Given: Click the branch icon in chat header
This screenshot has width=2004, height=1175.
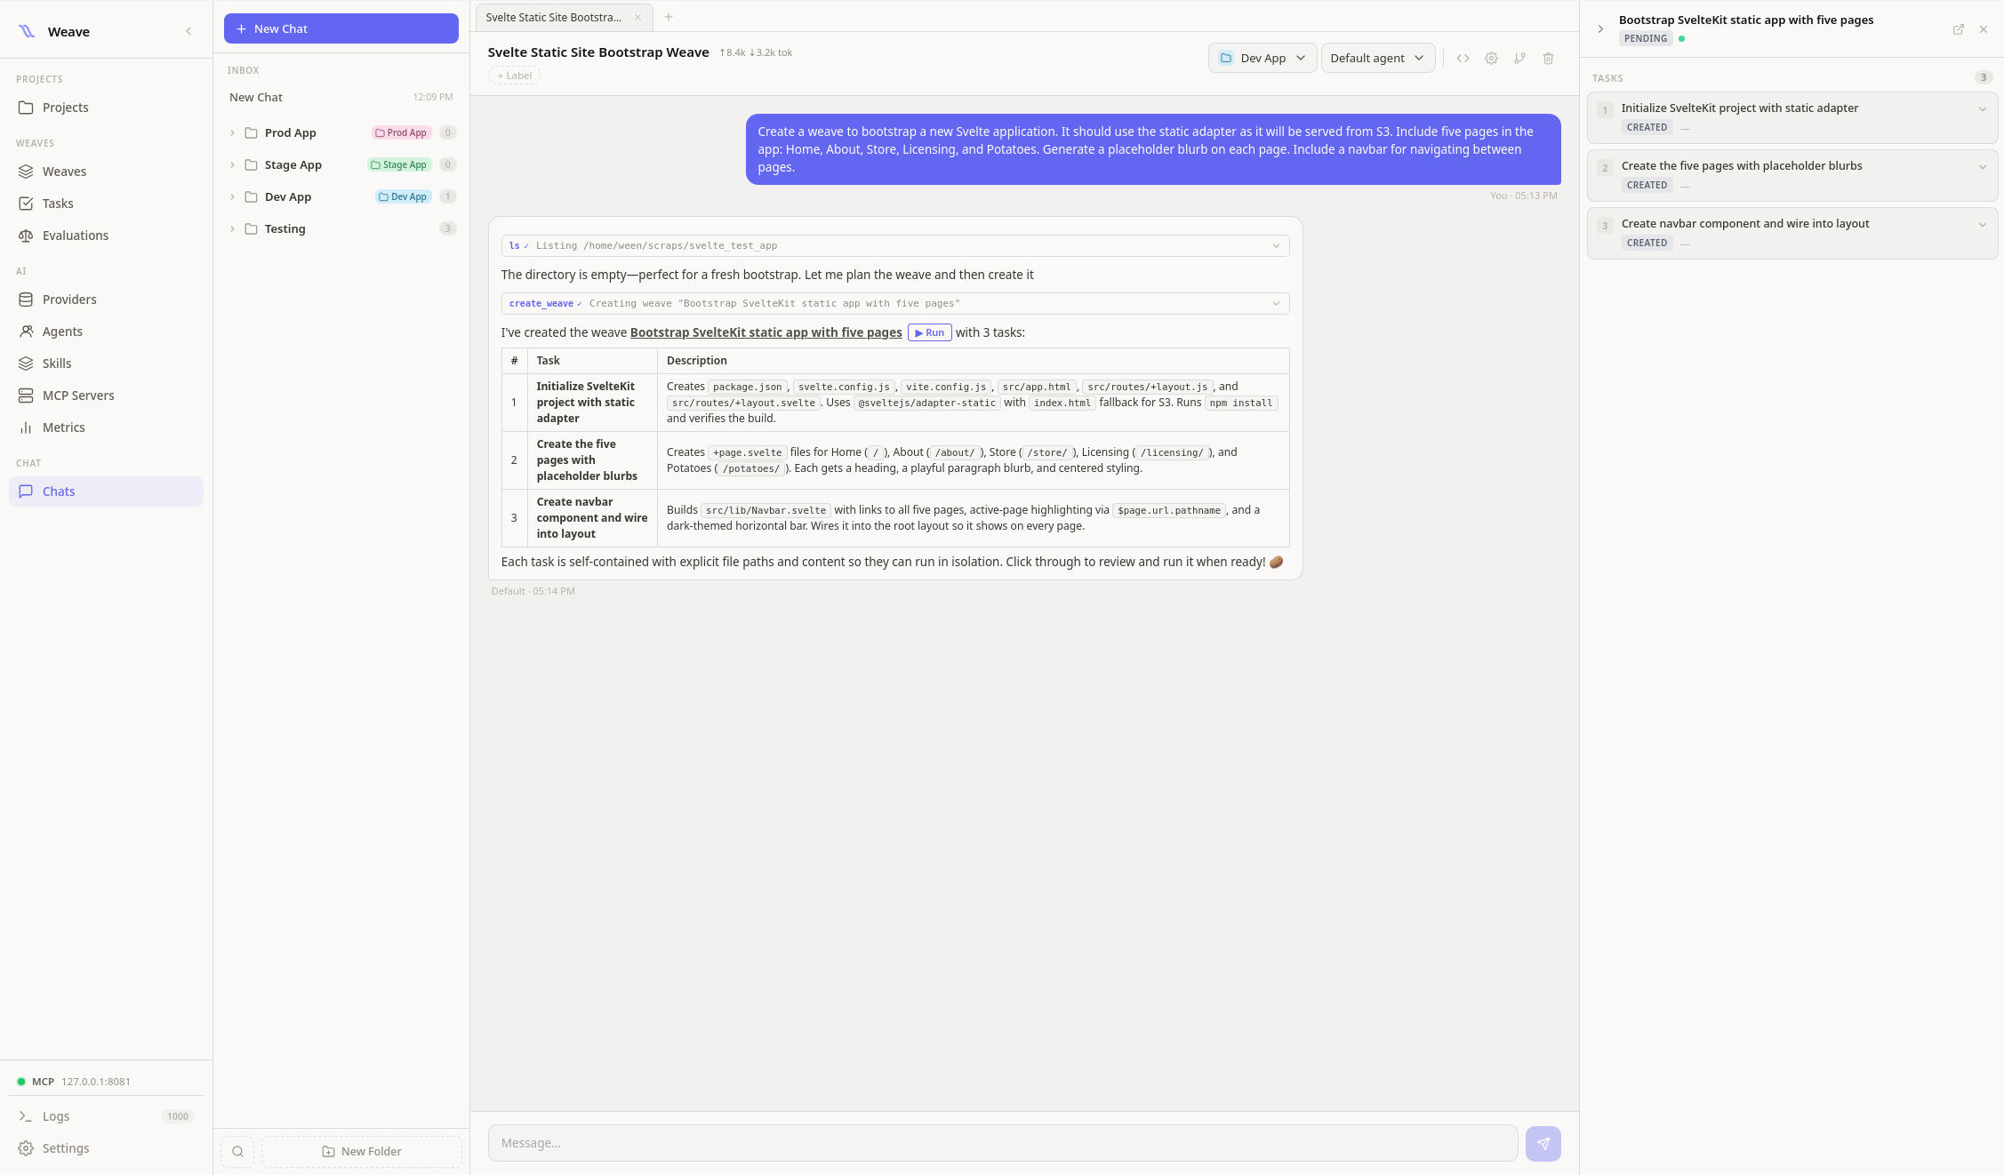Looking at the screenshot, I should point(1519,59).
